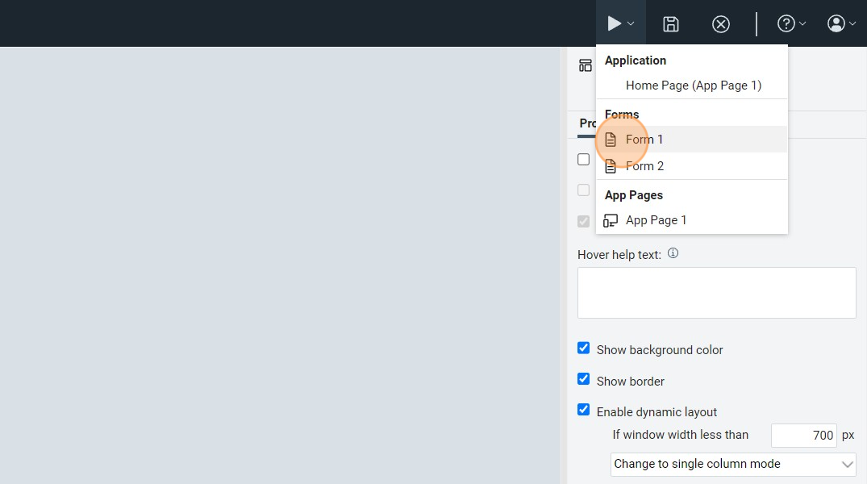
Task: Open the user account profile menu
Action: [x=840, y=23]
